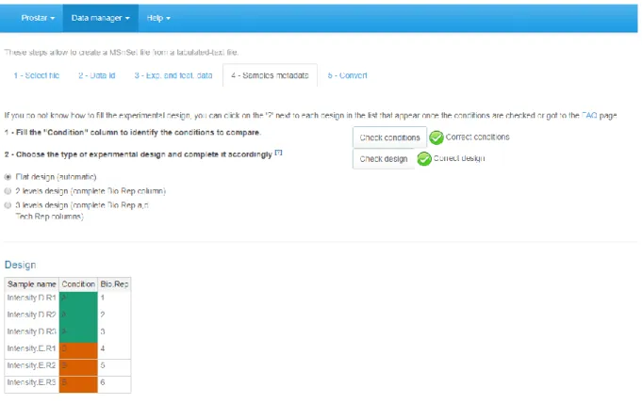642x404 pixels.
Task: Open the 2 - Data Id tab
Action: point(96,75)
